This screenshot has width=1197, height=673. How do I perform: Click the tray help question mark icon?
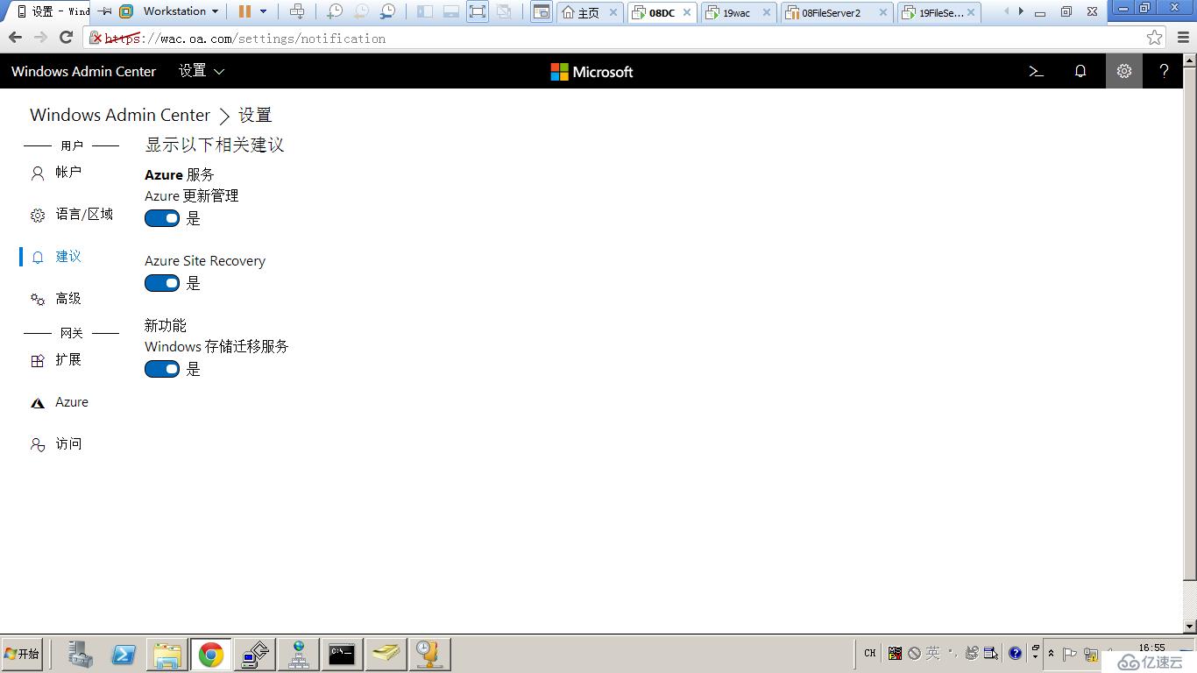[1015, 653]
